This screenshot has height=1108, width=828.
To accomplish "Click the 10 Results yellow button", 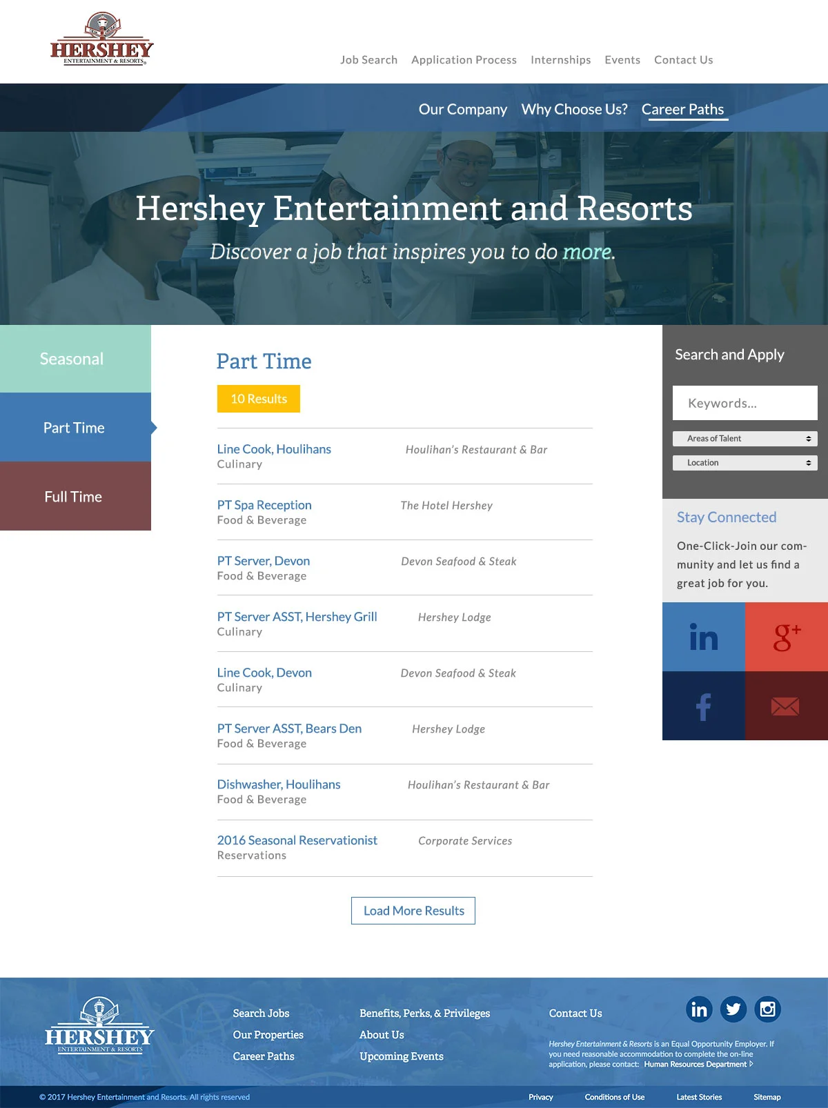I will tap(259, 399).
